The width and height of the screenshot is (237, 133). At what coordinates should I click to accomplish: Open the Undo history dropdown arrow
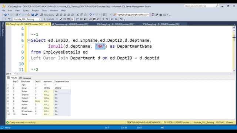94,15
